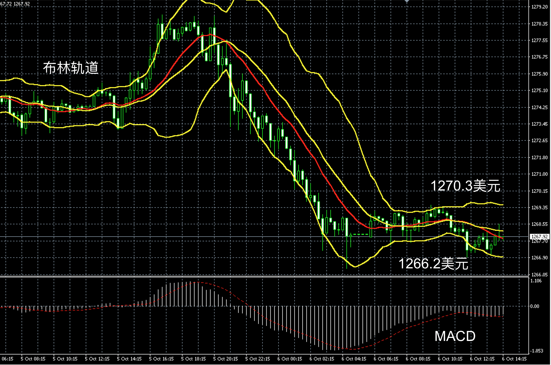Select the 布林轨道 text label
The height and width of the screenshot is (365, 551).
coord(71,68)
